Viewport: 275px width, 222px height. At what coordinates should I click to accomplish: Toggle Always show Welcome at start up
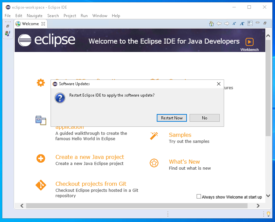pos(199,197)
